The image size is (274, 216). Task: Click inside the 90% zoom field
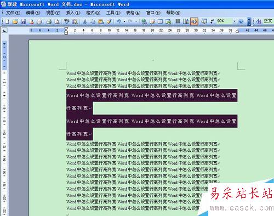224,21
